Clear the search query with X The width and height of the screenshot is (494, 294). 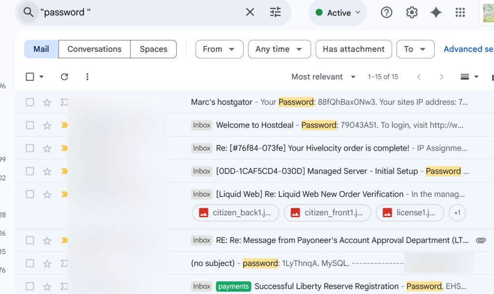click(x=250, y=12)
